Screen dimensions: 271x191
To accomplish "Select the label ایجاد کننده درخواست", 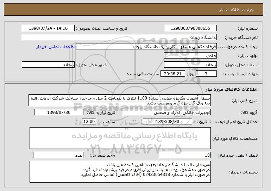I will (238, 47).
